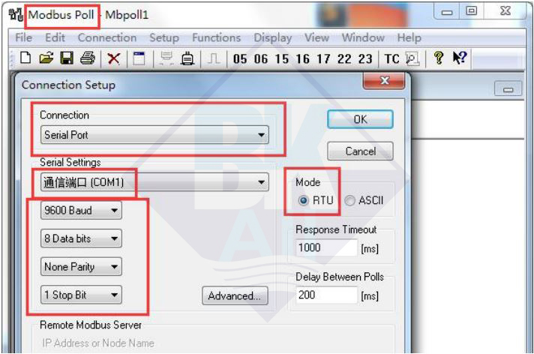534x354 pixels.
Task: Open the Help menu
Action: (x=409, y=37)
